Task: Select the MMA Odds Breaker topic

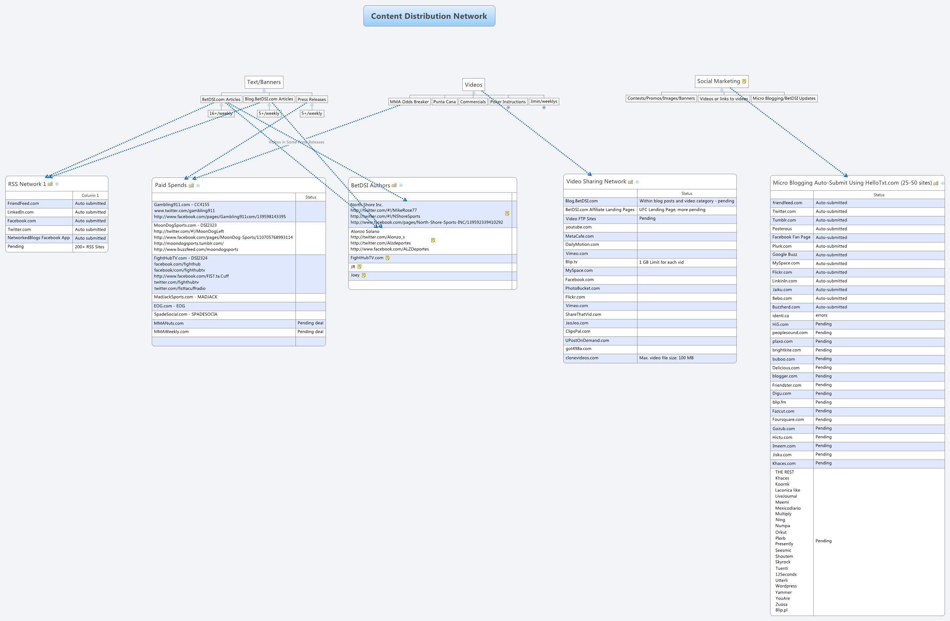Action: tap(409, 102)
